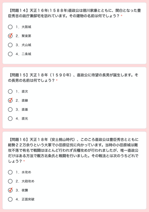Pick option 4 直光 radio button
The image size is (149, 212).
(x=10, y=119)
